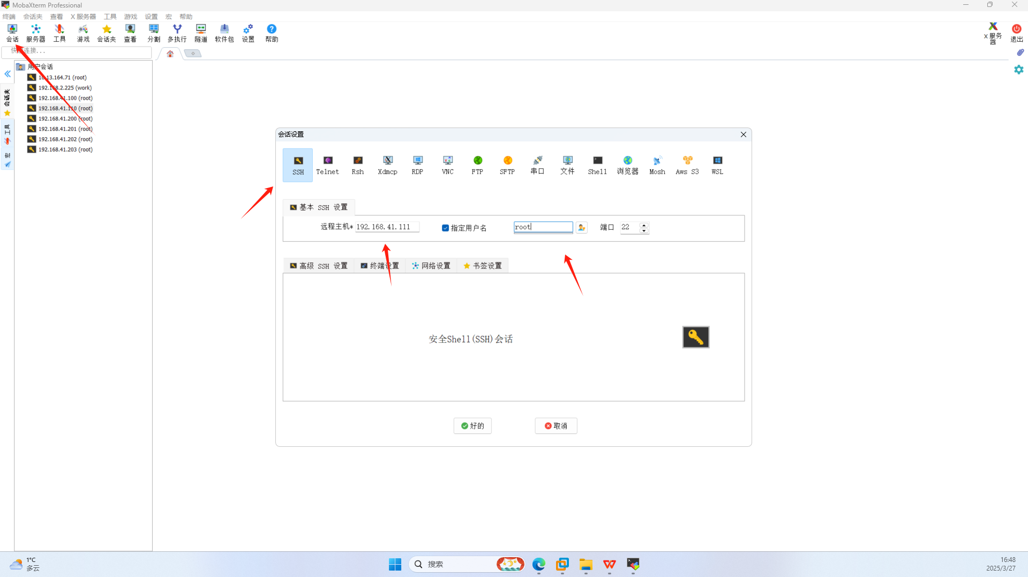Screen dimensions: 1028x577
Task: Click the 端口 port number field
Action: [629, 227]
